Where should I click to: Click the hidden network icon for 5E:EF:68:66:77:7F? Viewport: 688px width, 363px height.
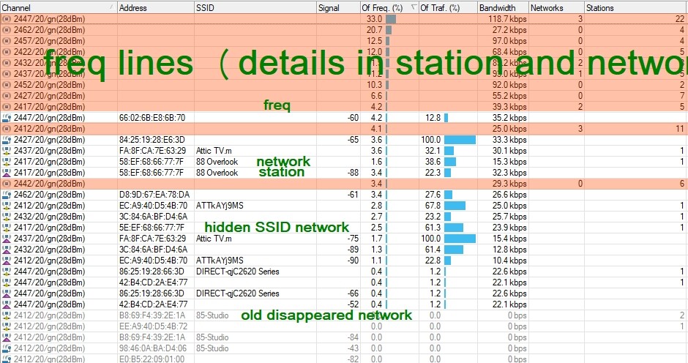tap(6, 228)
